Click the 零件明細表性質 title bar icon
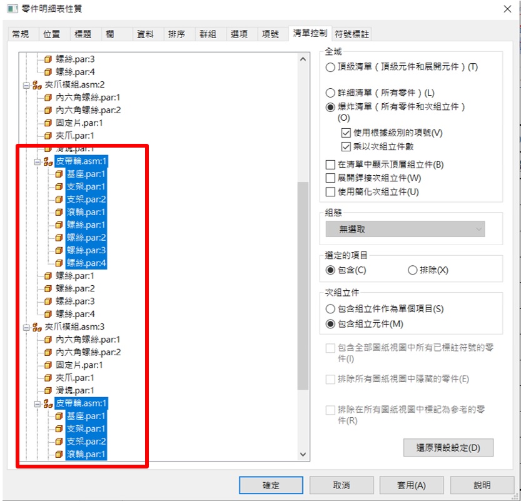 click(13, 9)
